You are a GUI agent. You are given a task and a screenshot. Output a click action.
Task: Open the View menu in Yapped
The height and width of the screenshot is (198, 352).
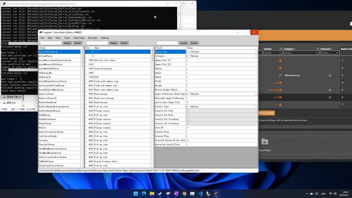click(x=58, y=38)
